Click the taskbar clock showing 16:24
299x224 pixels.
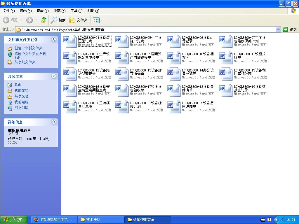pos(291,220)
